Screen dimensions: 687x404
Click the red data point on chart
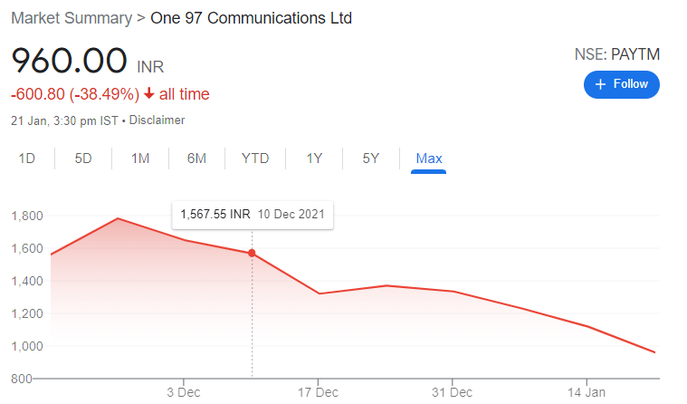pyautogui.click(x=252, y=253)
